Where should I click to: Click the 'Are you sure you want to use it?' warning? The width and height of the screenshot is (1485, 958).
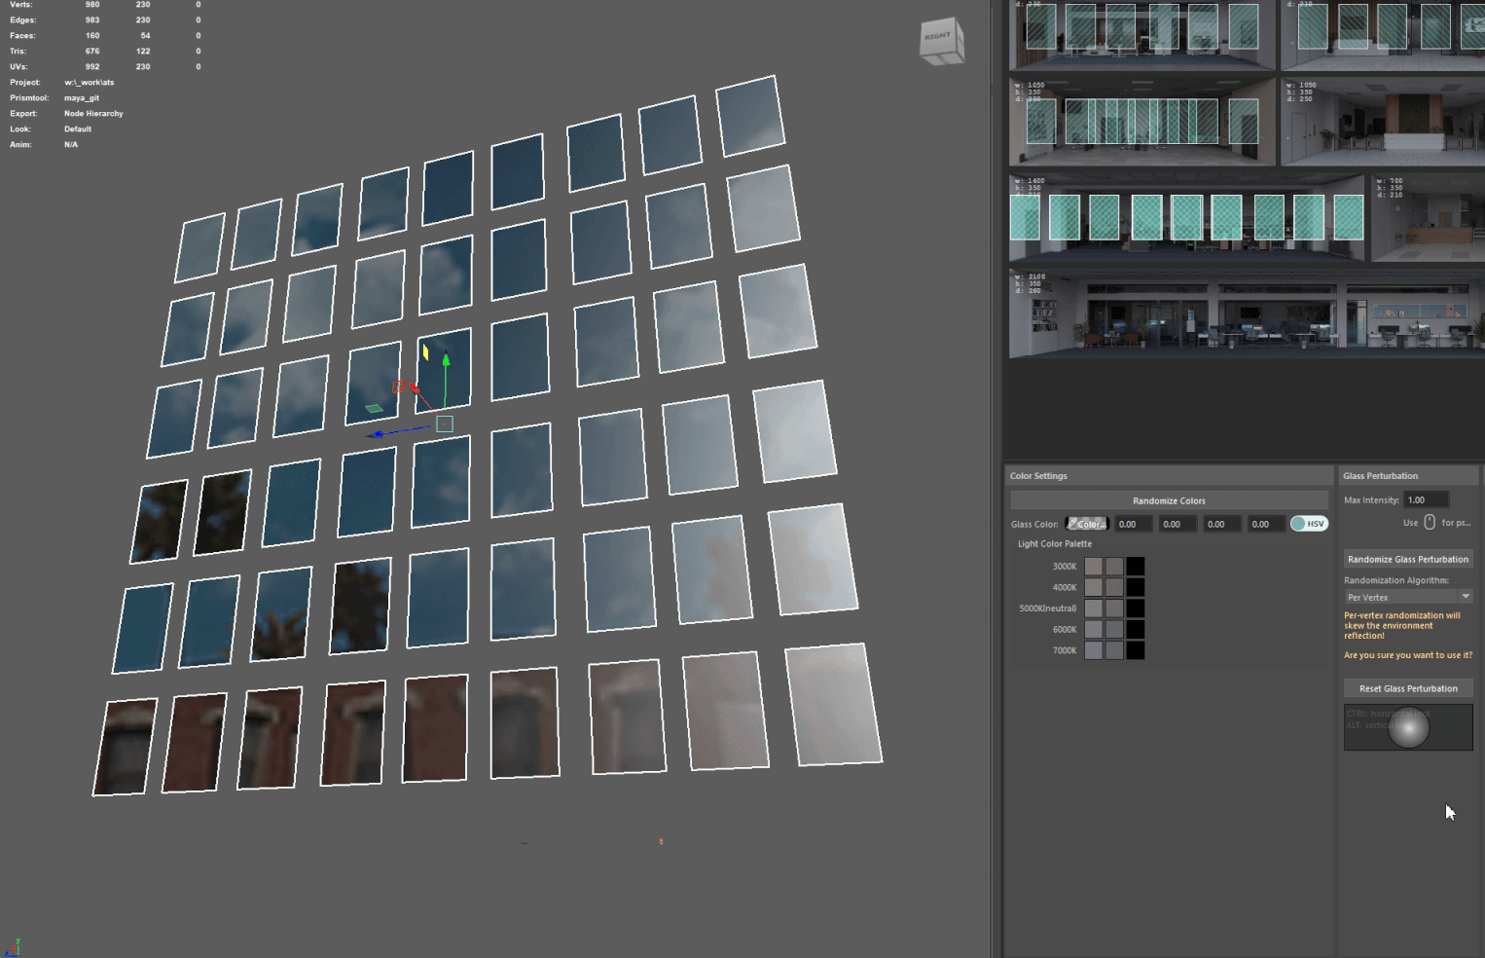[1408, 655]
